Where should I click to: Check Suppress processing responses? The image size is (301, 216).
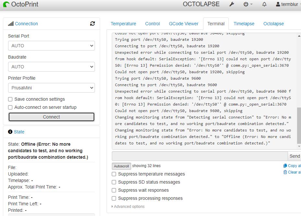tap(114, 198)
